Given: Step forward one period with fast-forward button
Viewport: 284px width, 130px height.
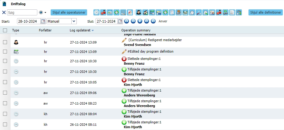Looking at the screenshot, I should (147, 21).
